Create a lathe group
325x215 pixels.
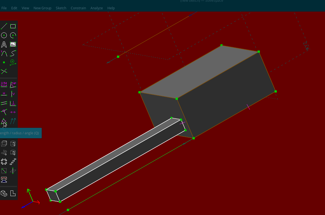tap(13, 144)
